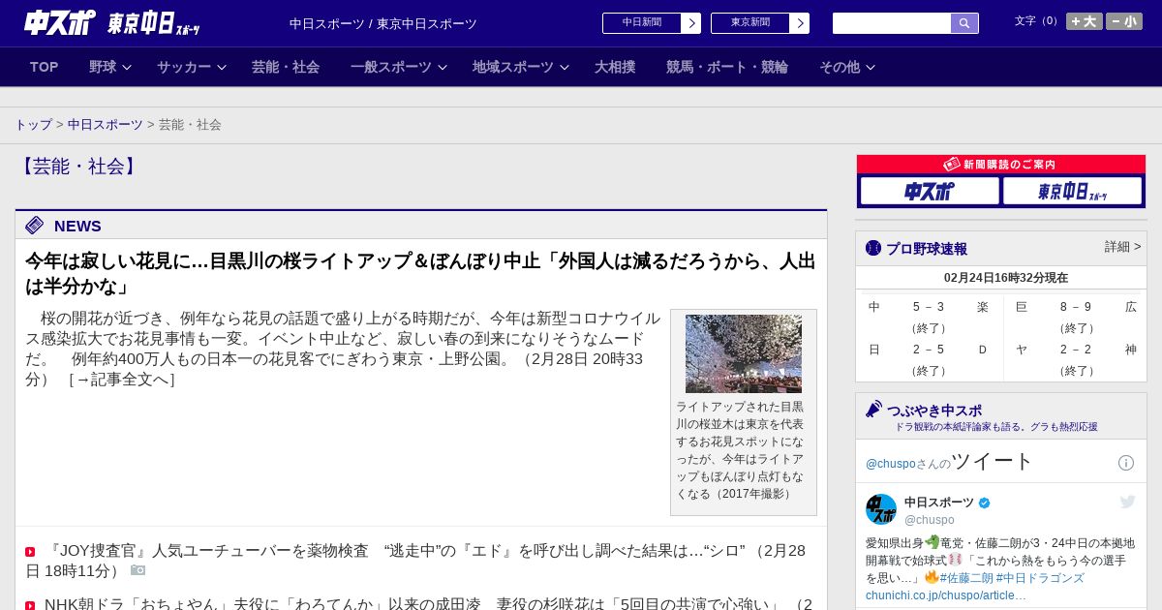Click the Twitter bird icon on the tweet
The width and height of the screenshot is (1162, 610).
[x=1127, y=502]
